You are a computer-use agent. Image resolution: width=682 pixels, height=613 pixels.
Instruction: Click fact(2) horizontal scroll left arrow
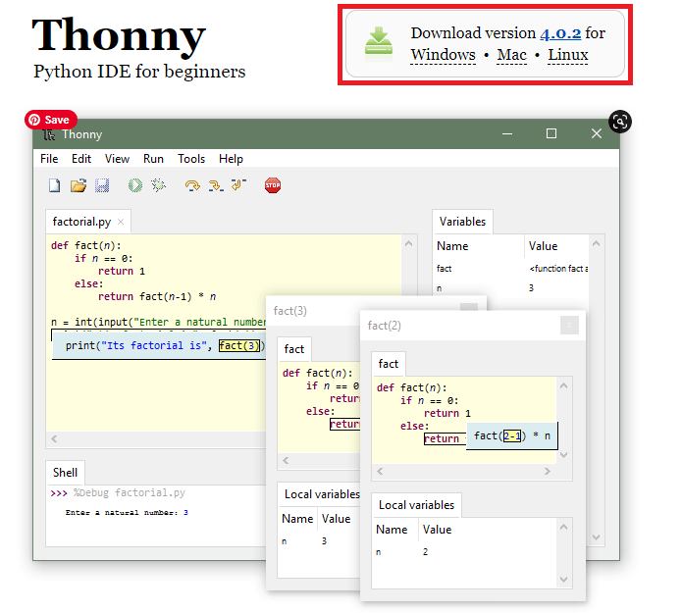click(x=380, y=471)
